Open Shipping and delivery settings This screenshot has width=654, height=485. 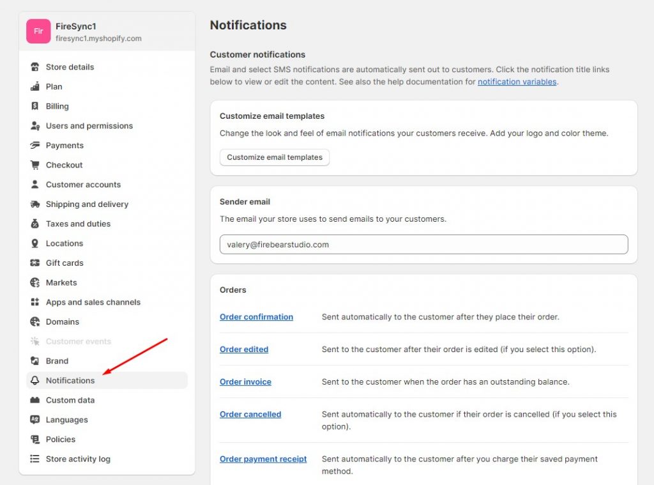click(34, 204)
